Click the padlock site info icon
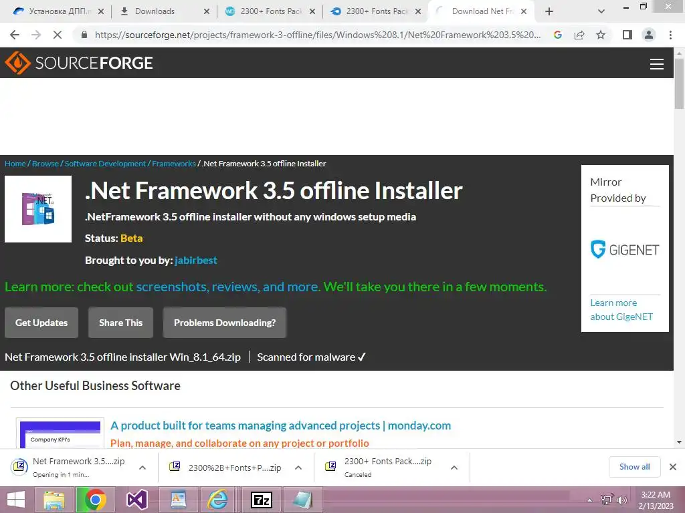This screenshot has height=513, width=685. [x=84, y=35]
